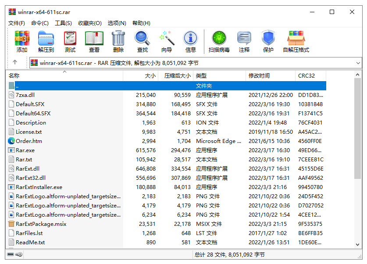
Task: Sort files by CRC32 column header
Action: click(310, 75)
